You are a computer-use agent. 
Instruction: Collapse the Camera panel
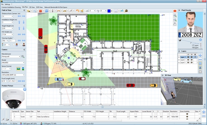24,49
